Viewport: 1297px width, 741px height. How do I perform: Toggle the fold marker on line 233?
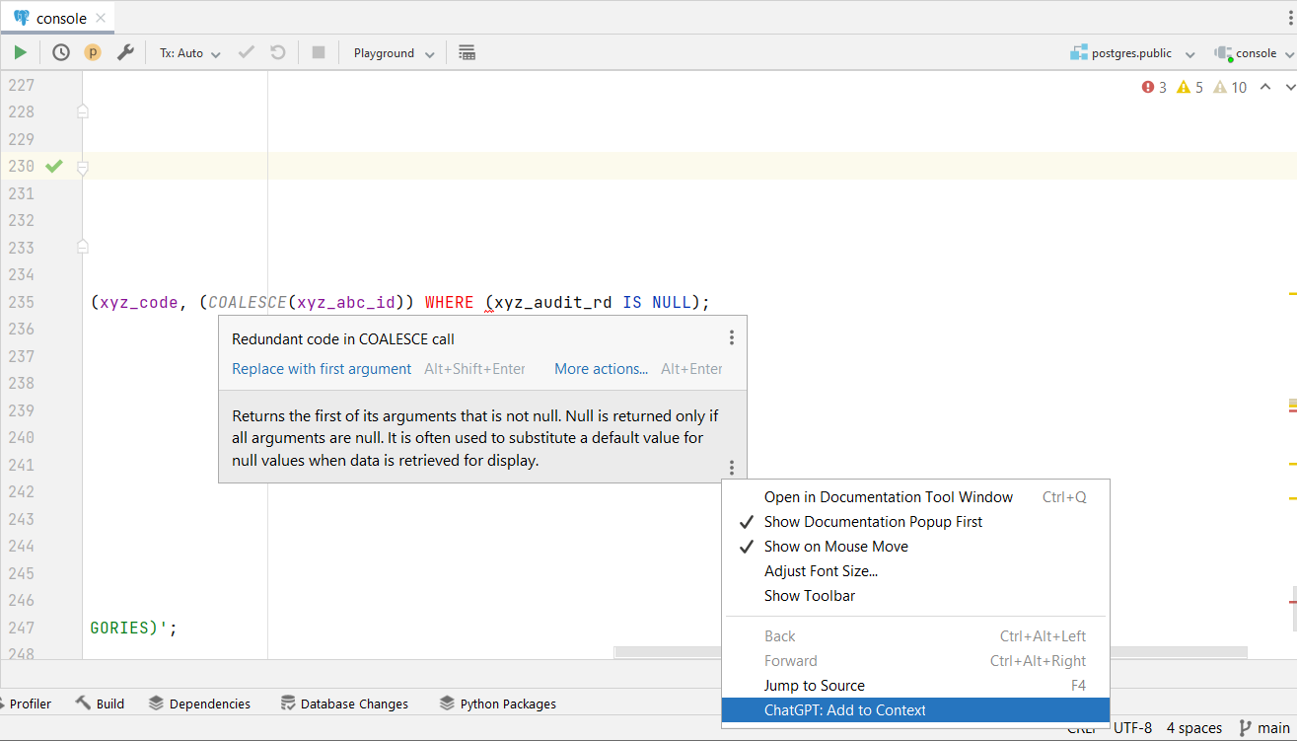coord(83,247)
